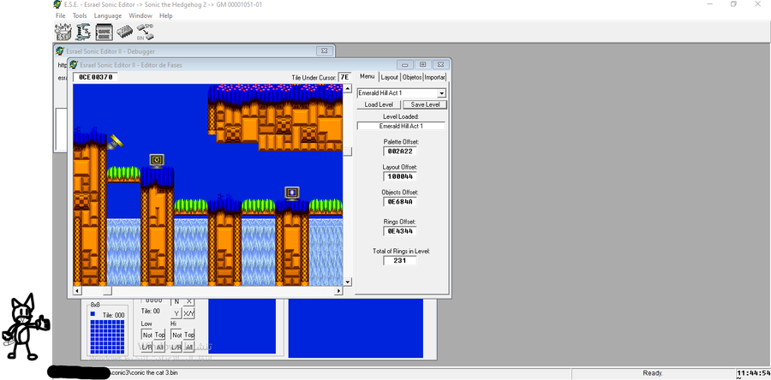Click the level view horizontal scrollbar thumb
Viewport: 771px width, 380px height.
(x=107, y=291)
